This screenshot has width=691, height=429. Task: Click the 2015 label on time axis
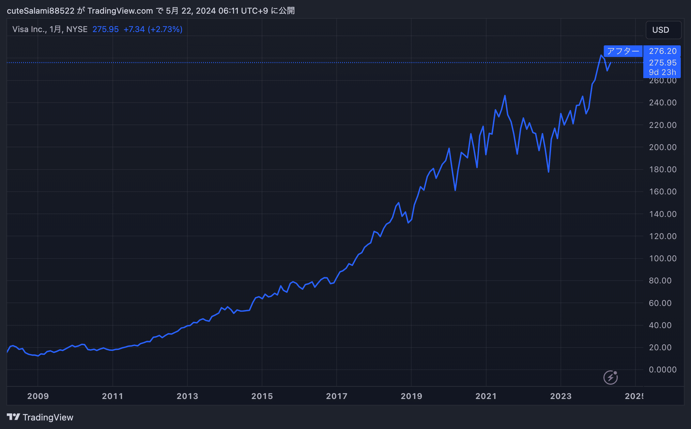pos(262,396)
